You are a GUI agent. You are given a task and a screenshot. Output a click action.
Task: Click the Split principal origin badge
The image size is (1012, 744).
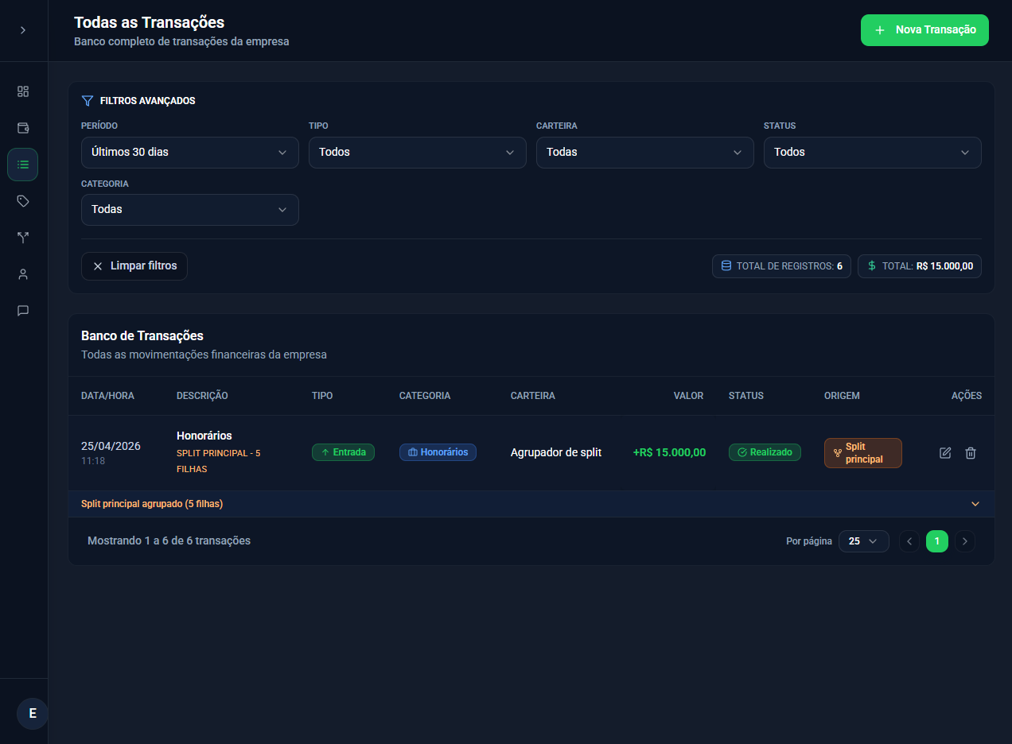863,453
